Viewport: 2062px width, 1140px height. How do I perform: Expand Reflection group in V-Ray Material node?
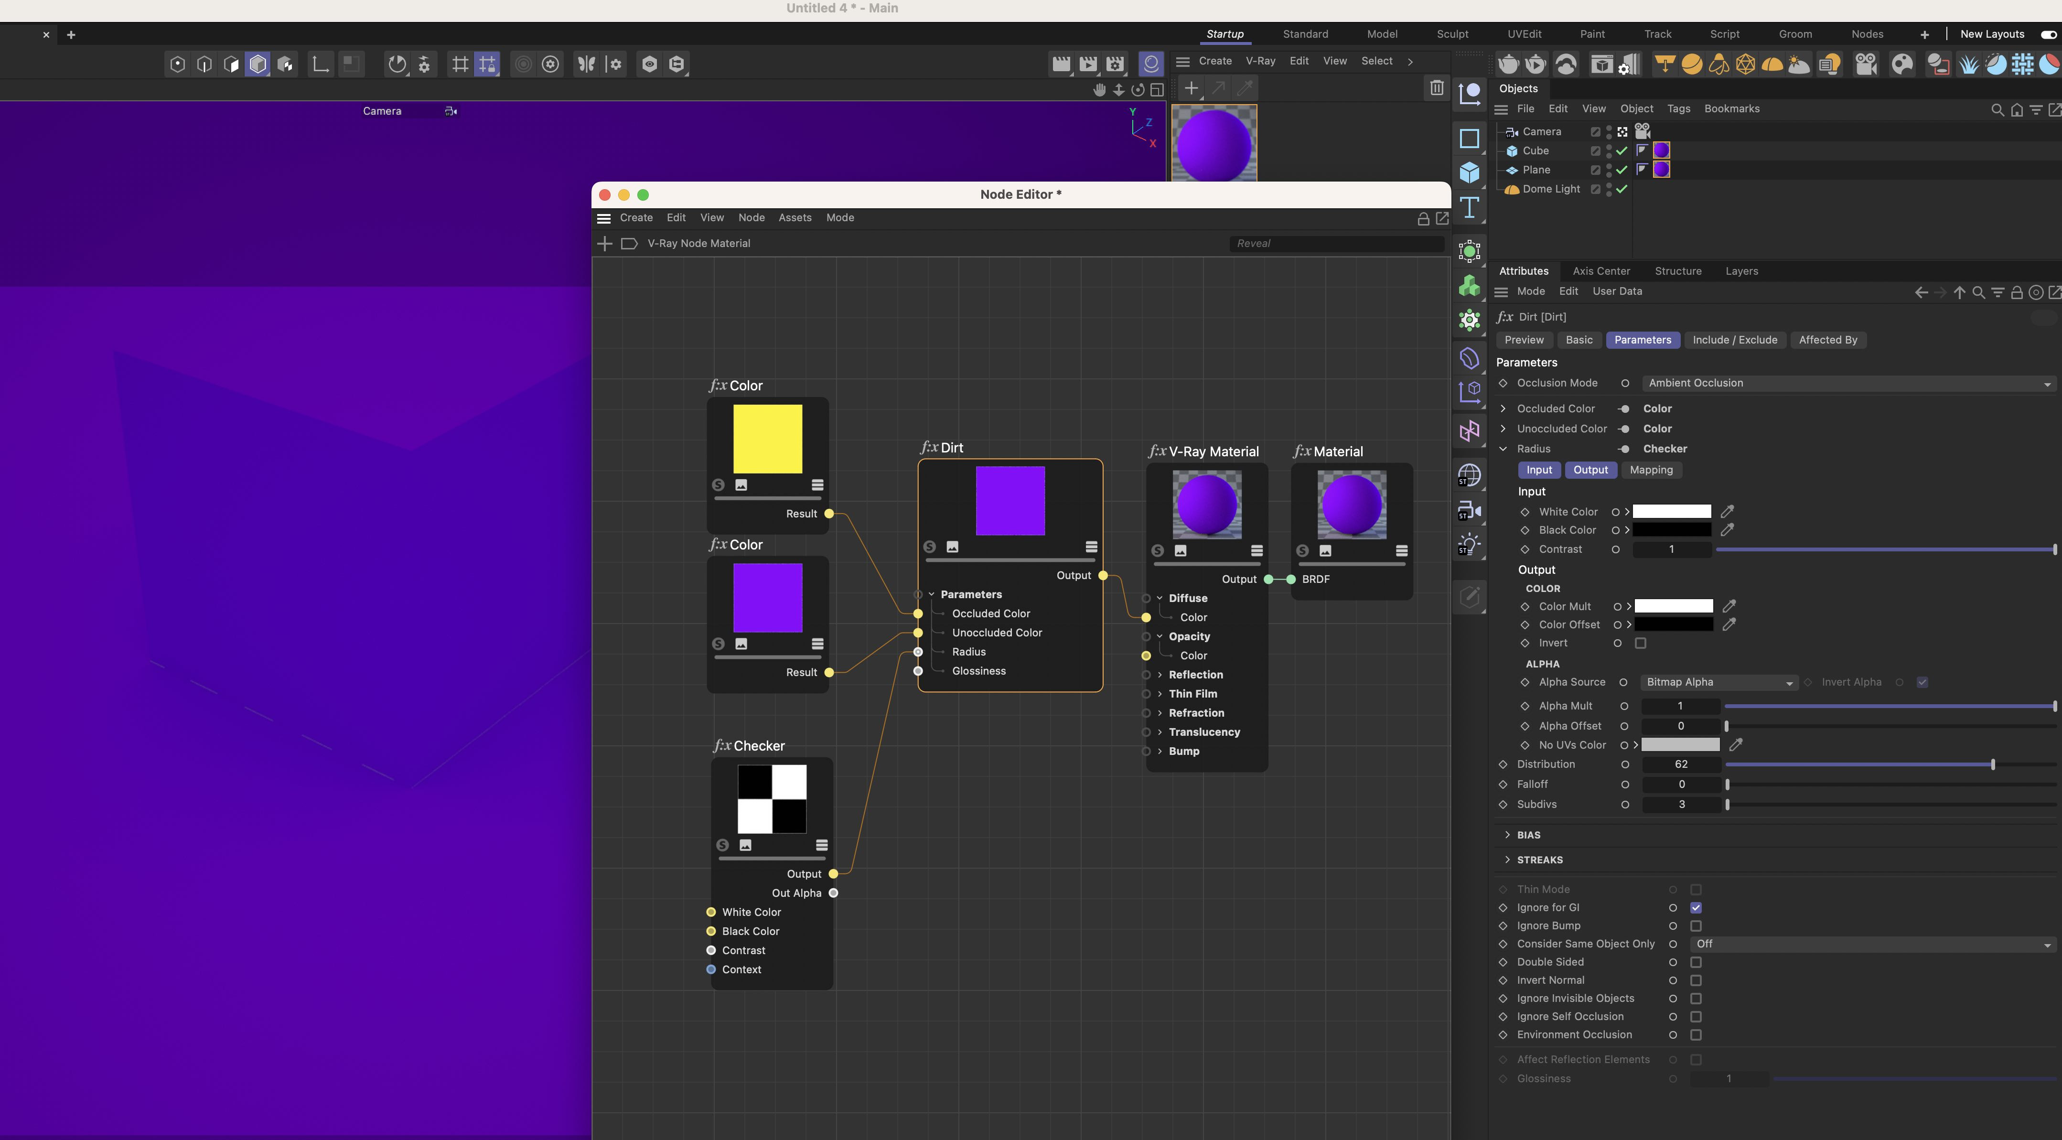point(1160,675)
